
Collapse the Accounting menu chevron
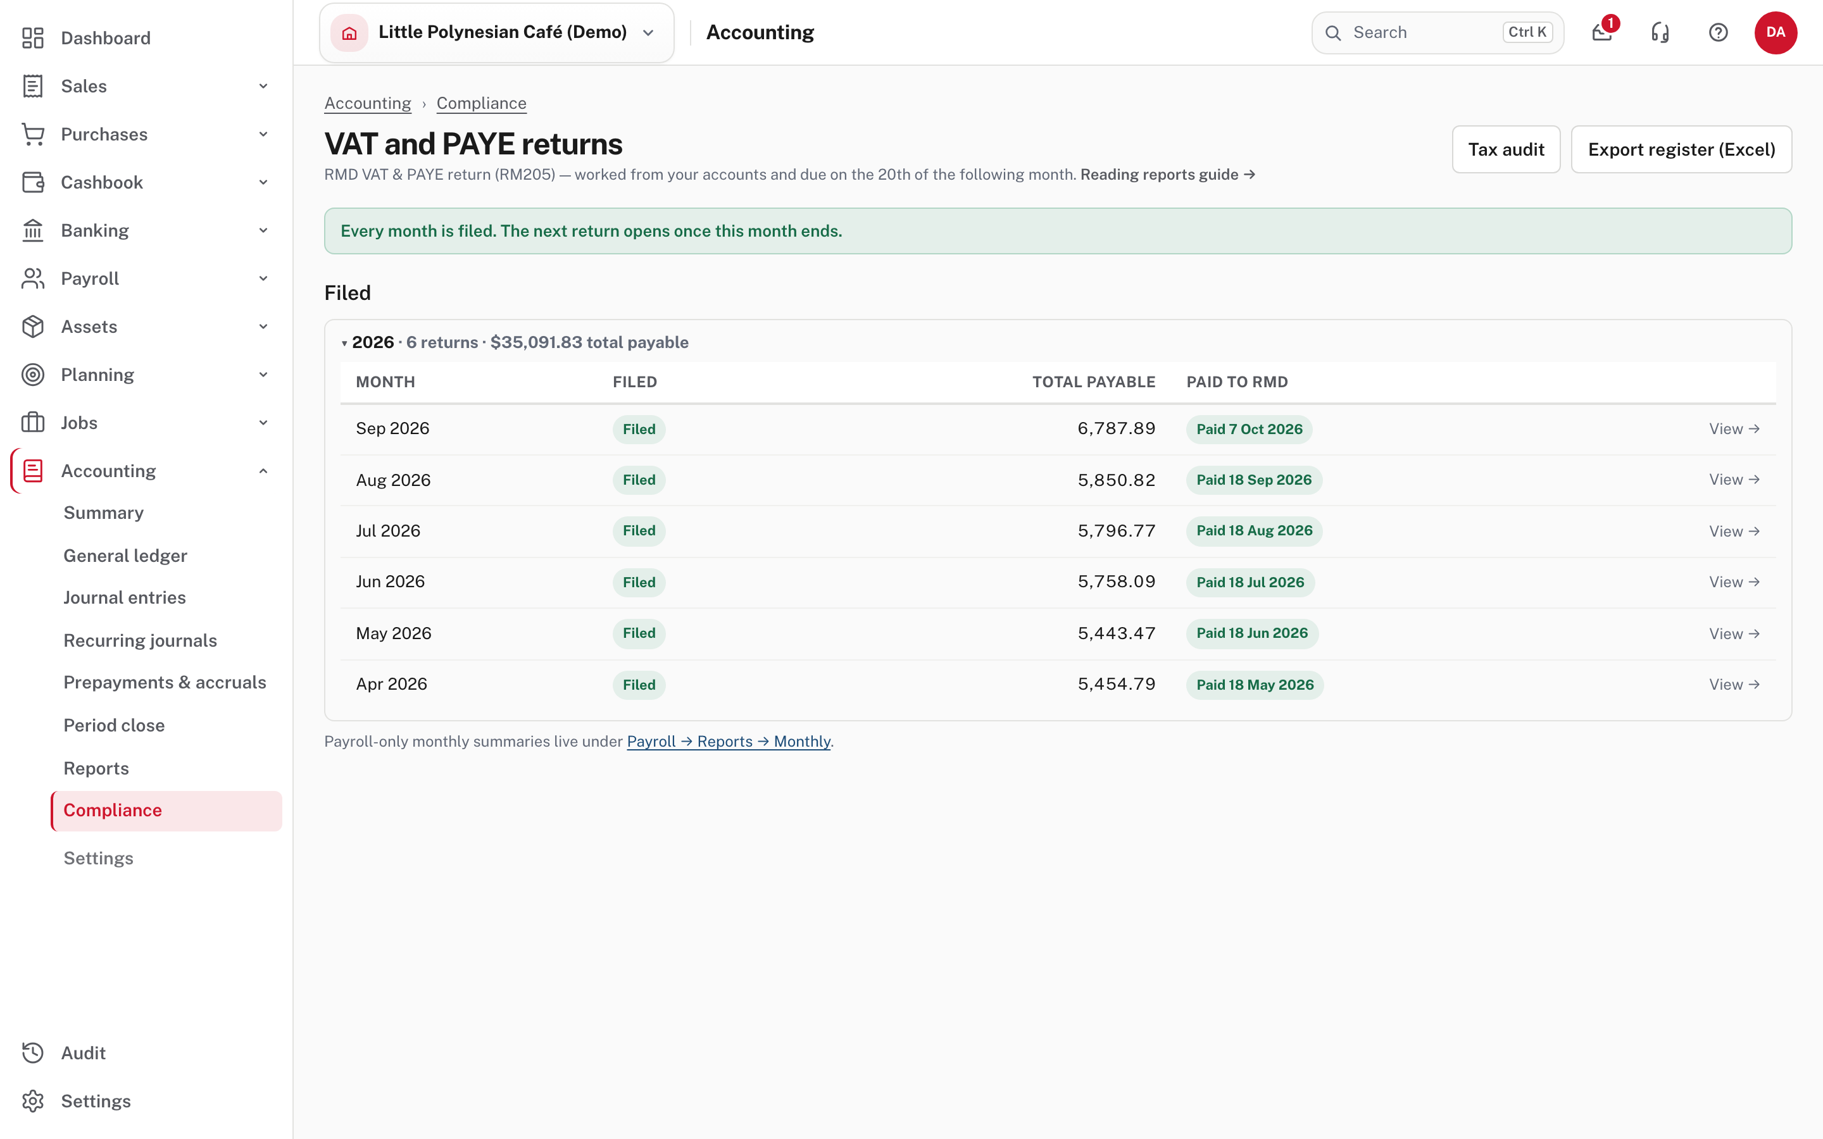[x=264, y=471]
